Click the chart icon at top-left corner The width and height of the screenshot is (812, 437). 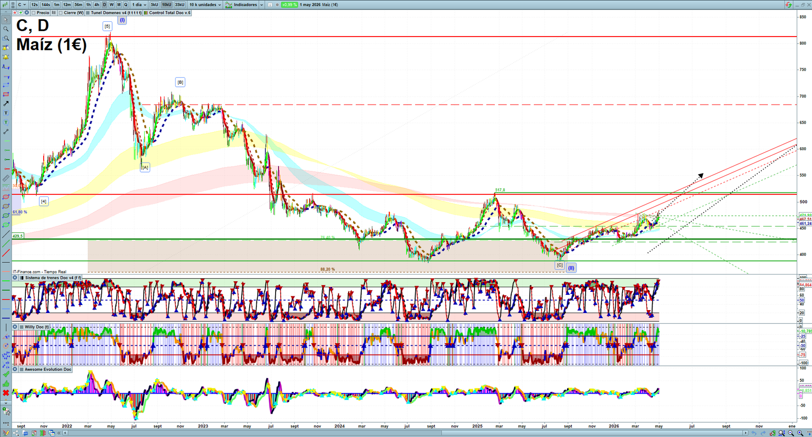[x=5, y=5]
